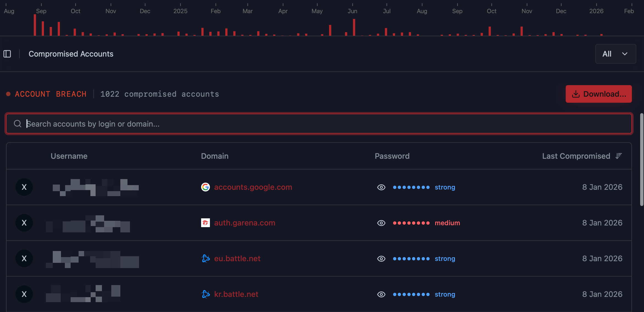Open the All filter dropdown

pos(615,54)
